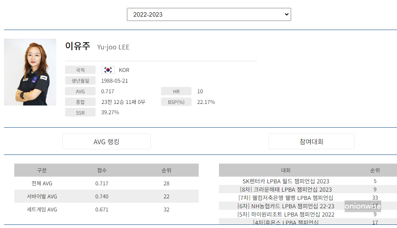Switch to the 참여대회 view
Viewport: 397px width, 228px height.
click(311, 141)
